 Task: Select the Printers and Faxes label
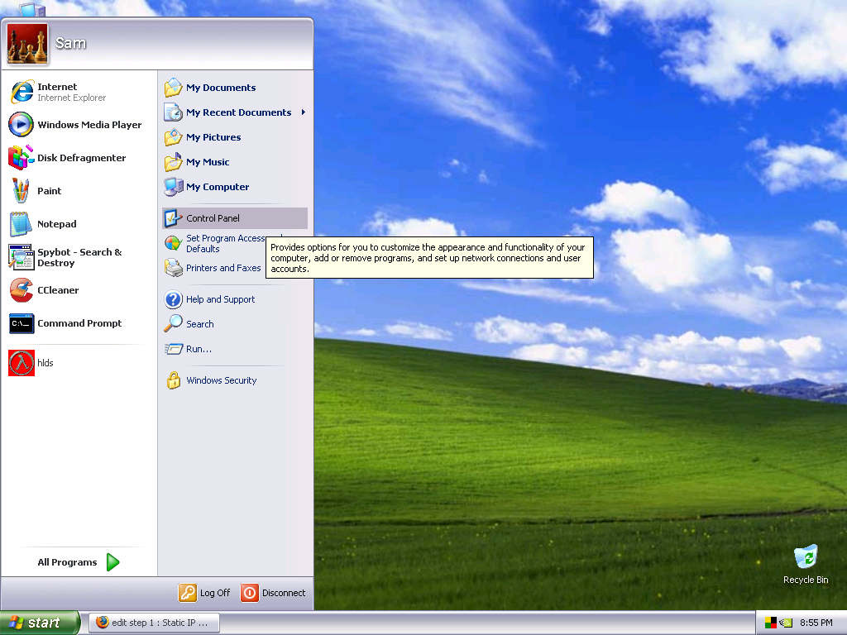(x=223, y=268)
